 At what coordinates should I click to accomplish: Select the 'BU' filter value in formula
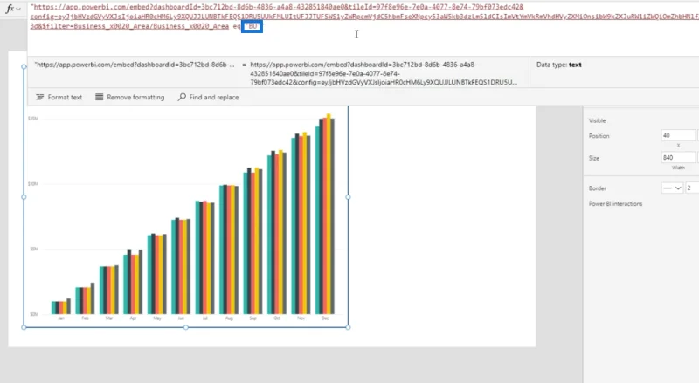[x=252, y=26]
